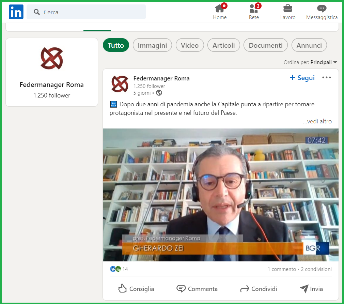This screenshot has width=344, height=304.
Task: Filter posts by Annunci
Action: point(309,45)
